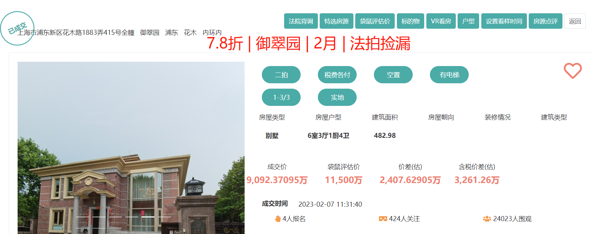
Task: Open 房源点评 reviews
Action: tap(545, 21)
